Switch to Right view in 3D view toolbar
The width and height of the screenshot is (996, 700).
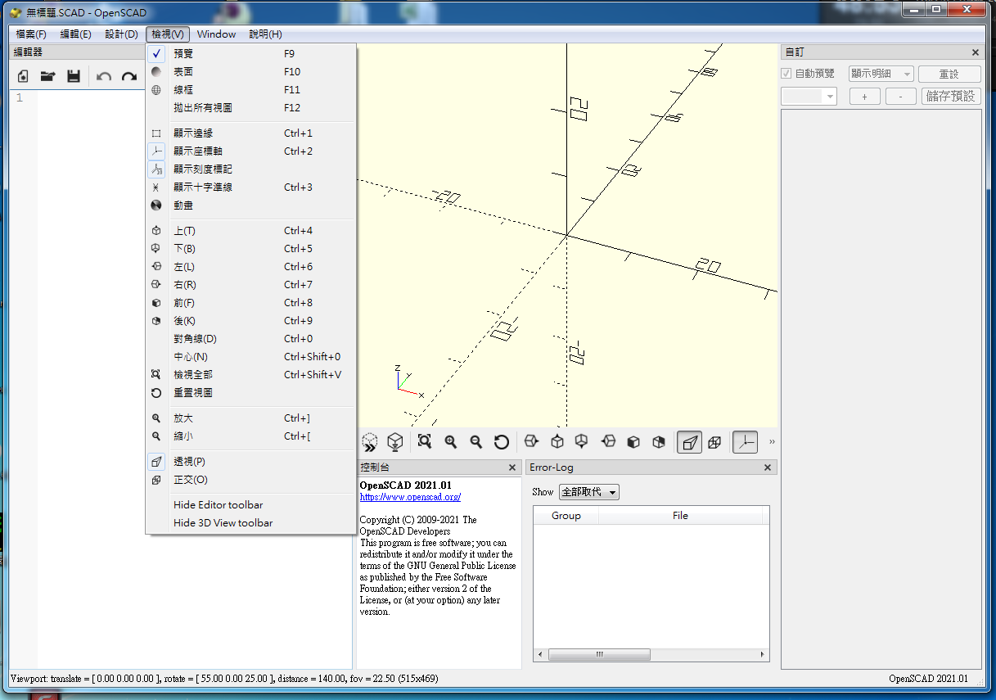click(x=531, y=442)
